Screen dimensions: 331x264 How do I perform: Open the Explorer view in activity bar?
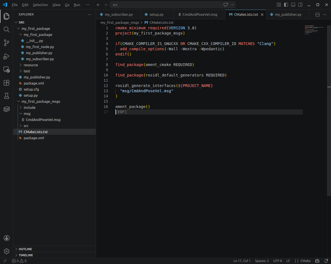click(7, 16)
